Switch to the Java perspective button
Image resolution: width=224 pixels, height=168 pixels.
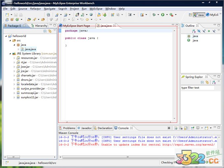[199, 15]
